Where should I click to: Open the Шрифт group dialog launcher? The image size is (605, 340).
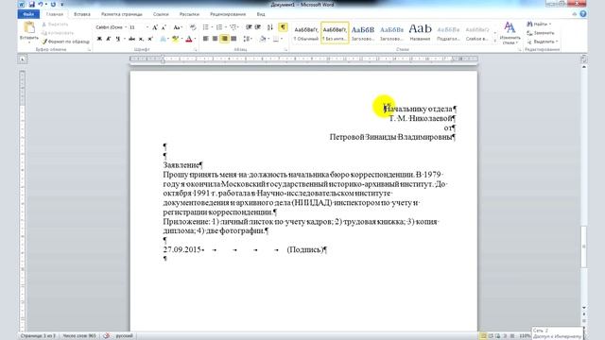pos(196,50)
